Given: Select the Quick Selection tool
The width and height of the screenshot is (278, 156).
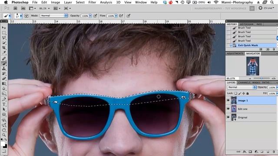Looking at the screenshot, I should (x=4, y=42).
